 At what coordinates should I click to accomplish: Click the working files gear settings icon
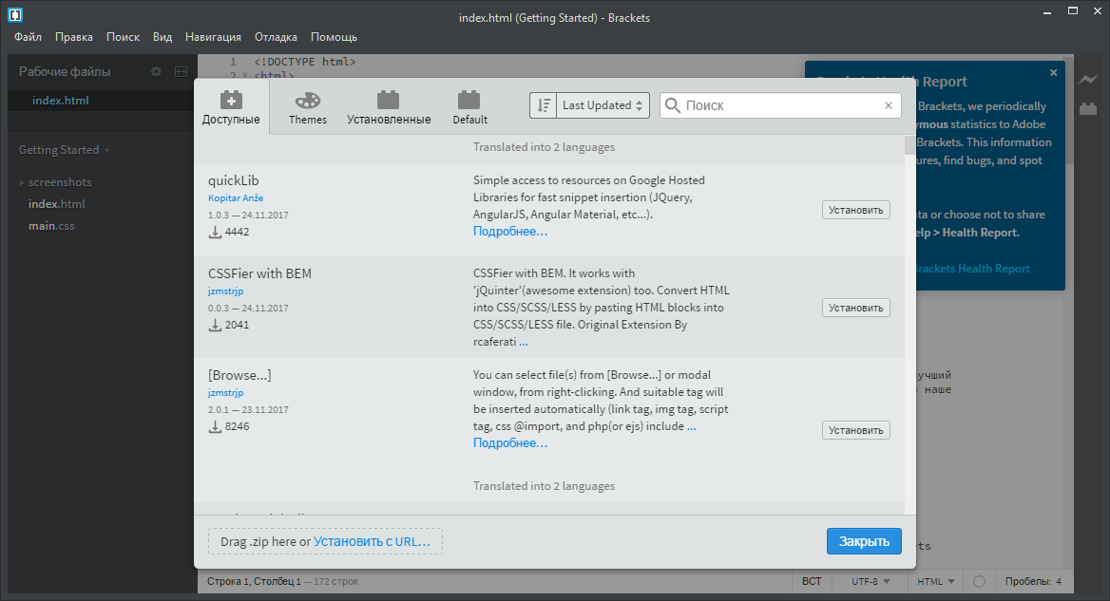[x=157, y=71]
